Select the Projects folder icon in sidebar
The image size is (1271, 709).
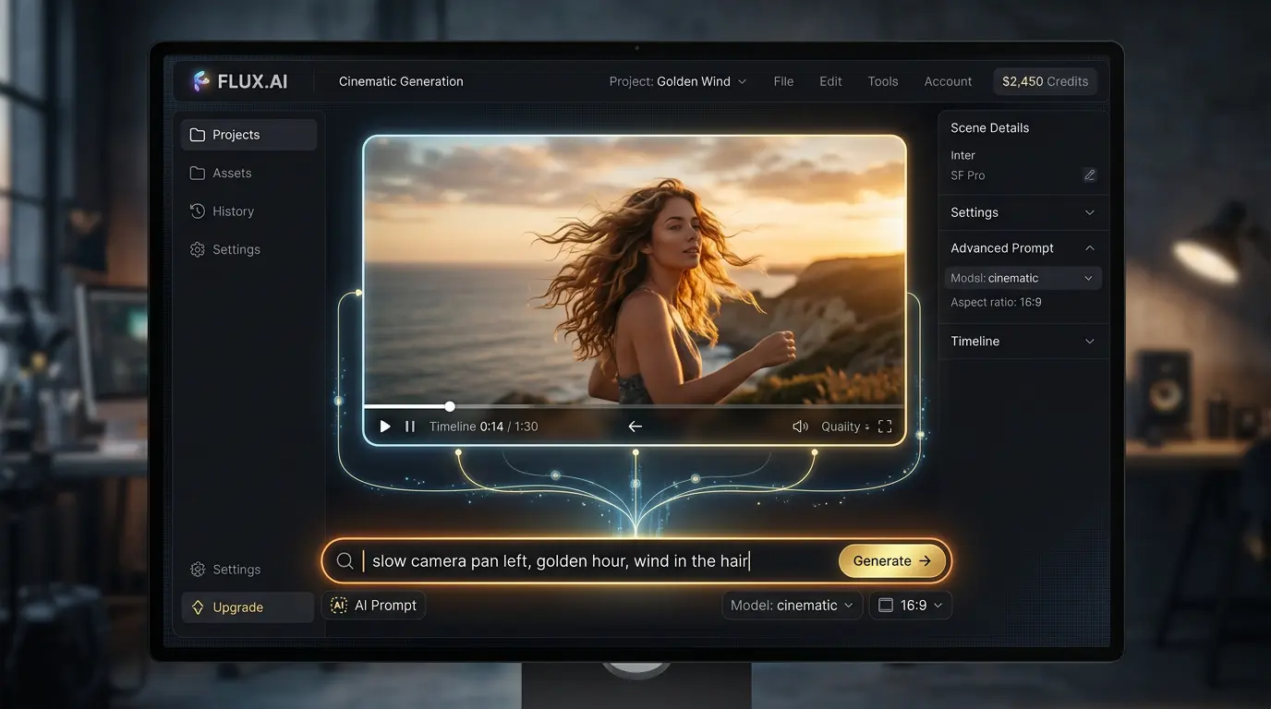click(x=197, y=134)
